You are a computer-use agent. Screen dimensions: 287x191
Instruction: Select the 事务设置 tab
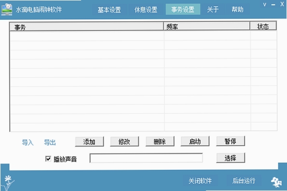pyautogui.click(x=183, y=9)
